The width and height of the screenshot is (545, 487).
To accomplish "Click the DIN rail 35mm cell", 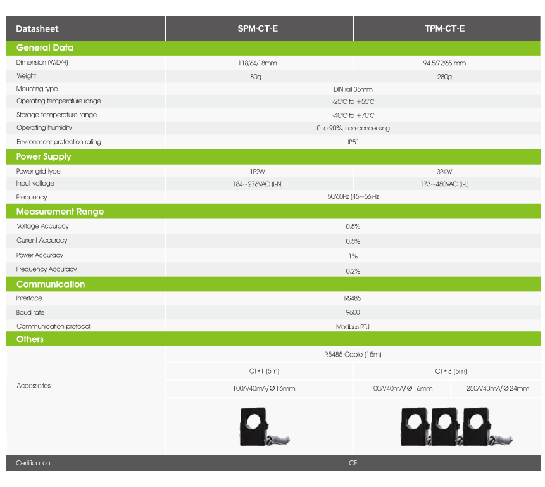I will pyautogui.click(x=353, y=89).
